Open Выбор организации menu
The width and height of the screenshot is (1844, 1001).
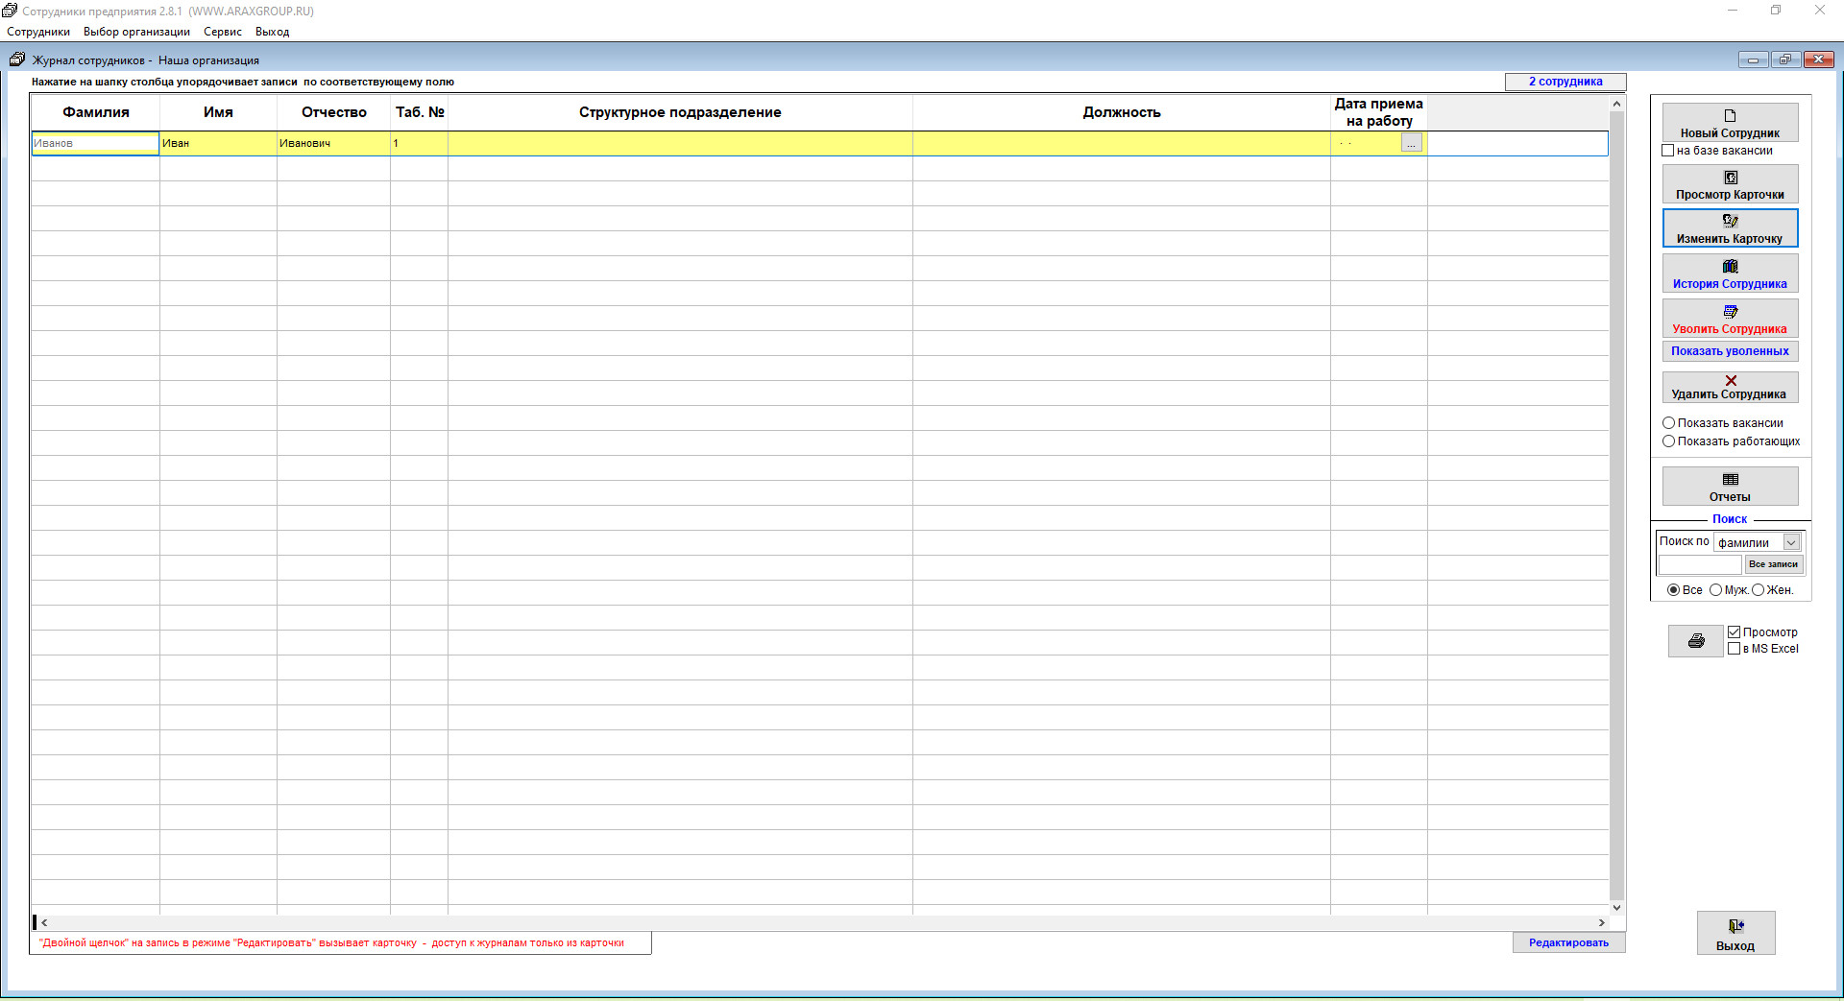click(136, 32)
